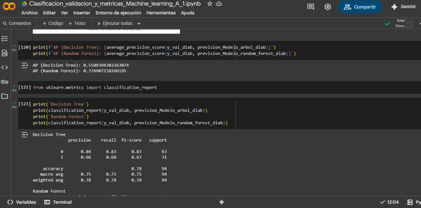Click cell 120 execution status checkmark
421x208 pixels.
pos(14,46)
